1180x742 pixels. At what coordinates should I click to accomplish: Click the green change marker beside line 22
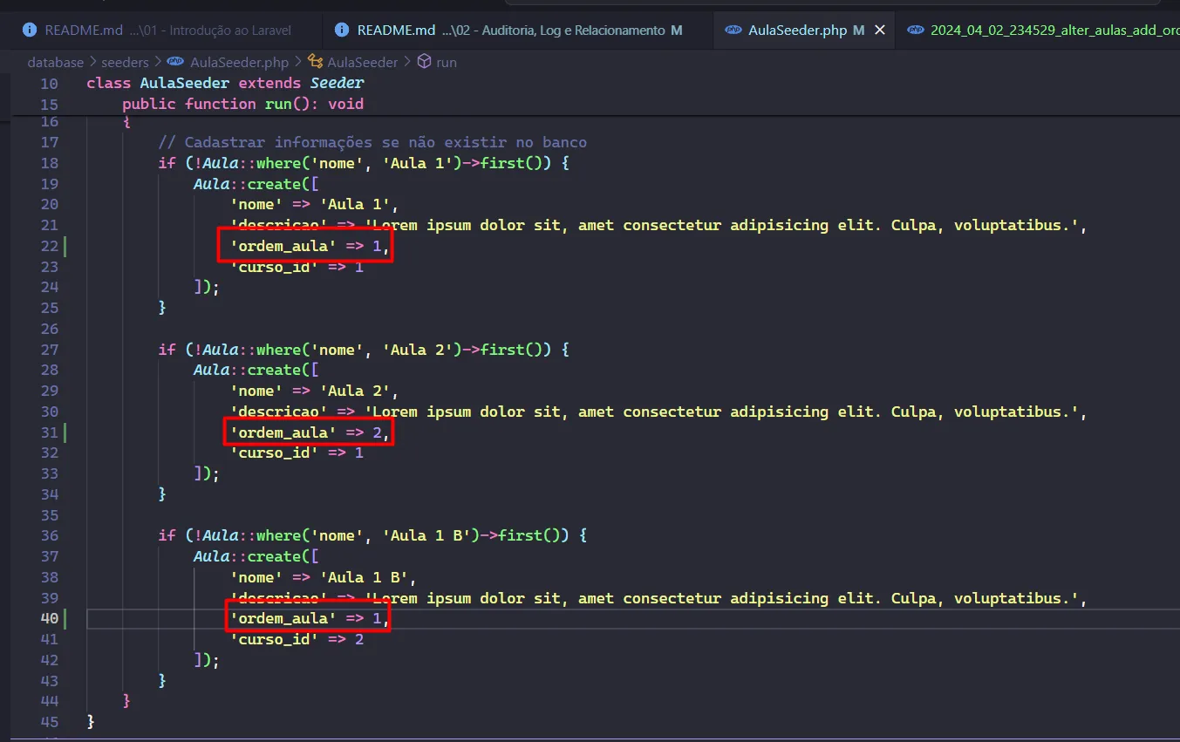click(x=65, y=246)
